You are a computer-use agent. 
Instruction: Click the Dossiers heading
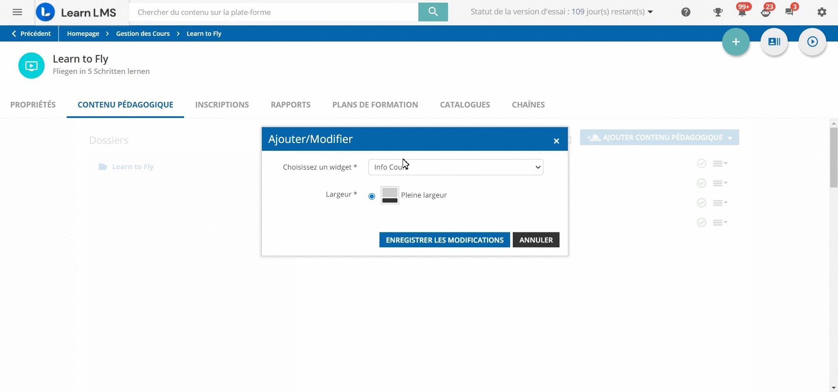coord(109,140)
